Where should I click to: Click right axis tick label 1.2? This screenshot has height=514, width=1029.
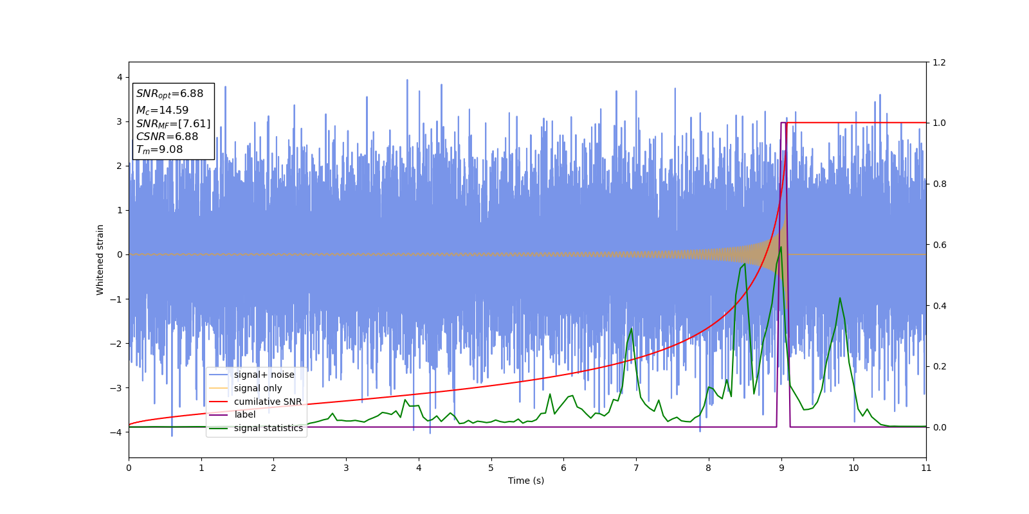click(x=939, y=62)
